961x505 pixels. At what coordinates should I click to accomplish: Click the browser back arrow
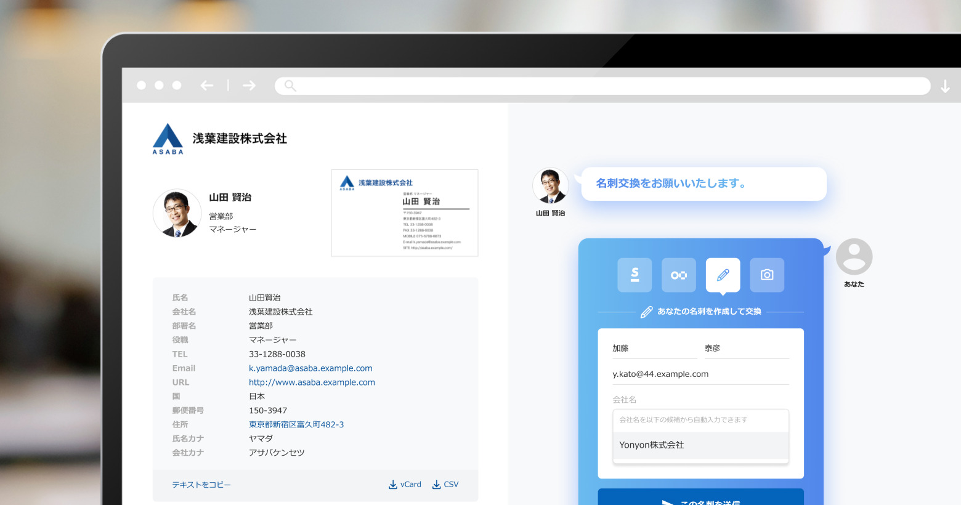pos(206,86)
